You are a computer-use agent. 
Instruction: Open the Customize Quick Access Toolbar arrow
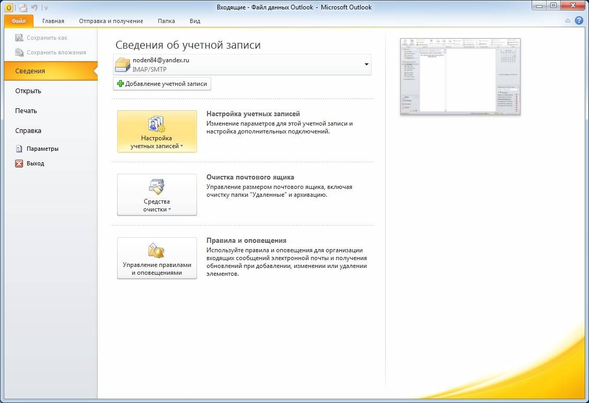(46, 8)
